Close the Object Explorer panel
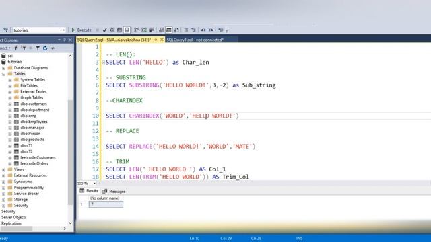This screenshot has width=431, height=242. [x=70, y=40]
